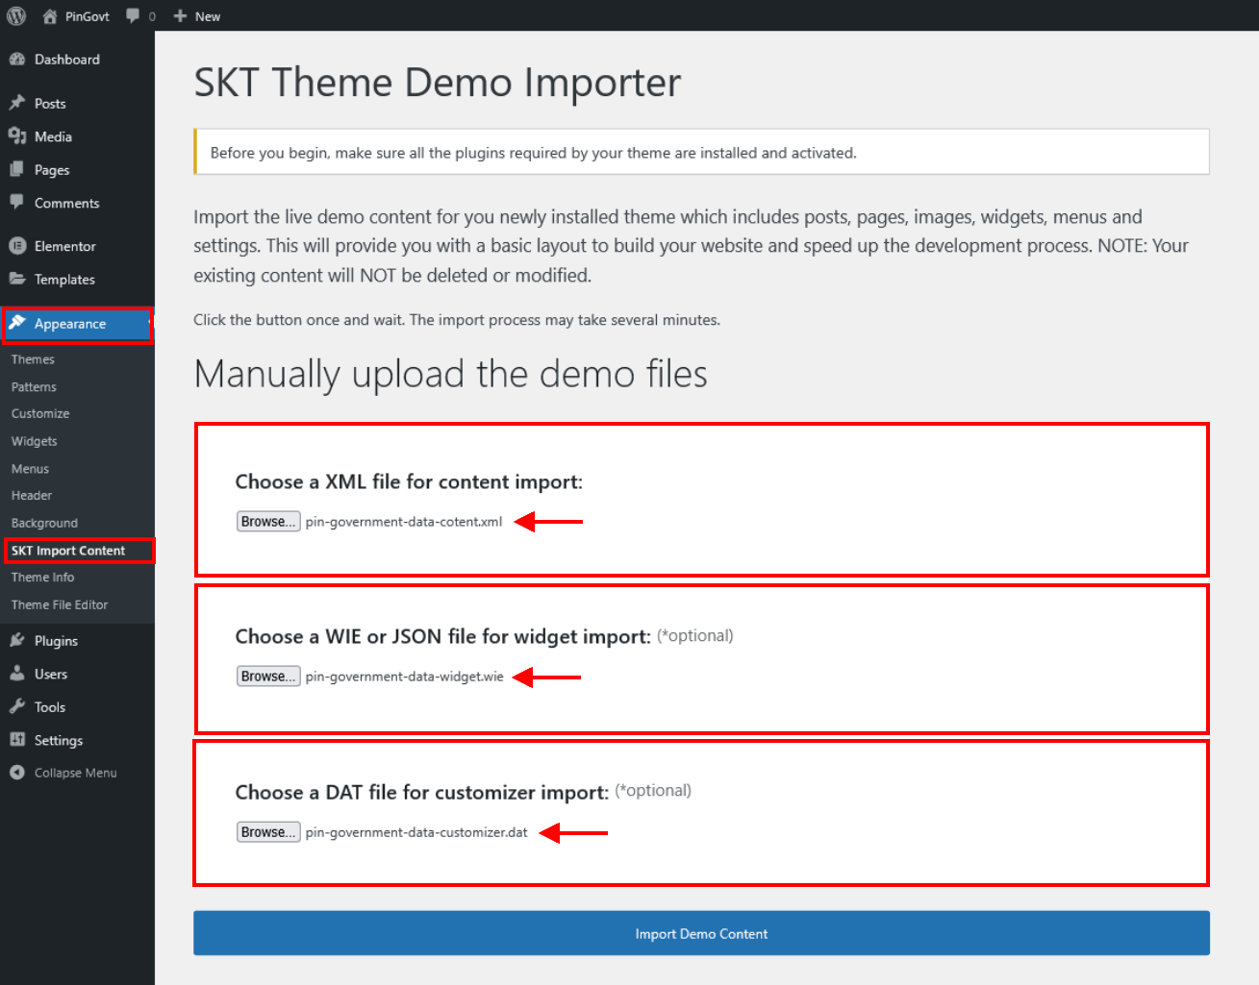This screenshot has width=1259, height=985.
Task: Click the Plugins icon in sidebar
Action: click(17, 640)
